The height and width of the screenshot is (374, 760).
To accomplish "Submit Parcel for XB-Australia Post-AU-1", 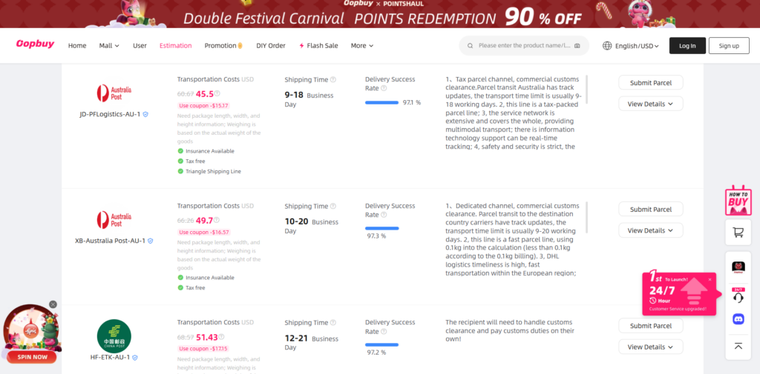I will tap(650, 210).
